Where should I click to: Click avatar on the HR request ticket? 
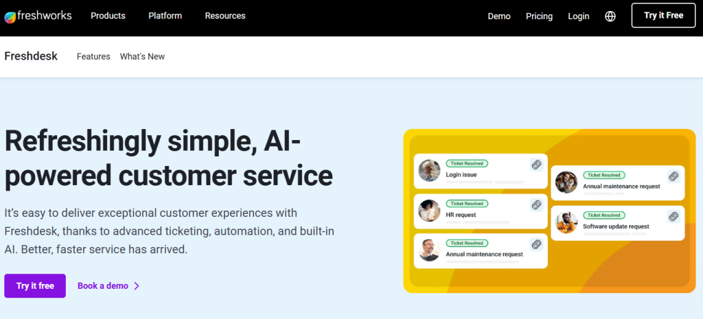pos(430,211)
